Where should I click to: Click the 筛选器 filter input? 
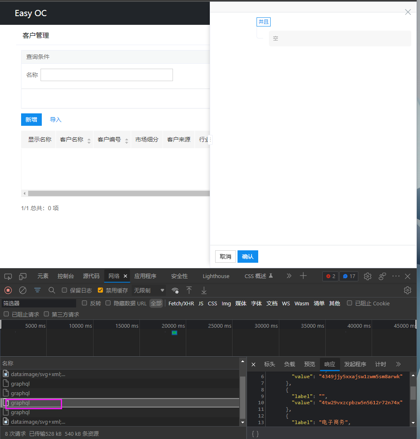tap(39, 303)
